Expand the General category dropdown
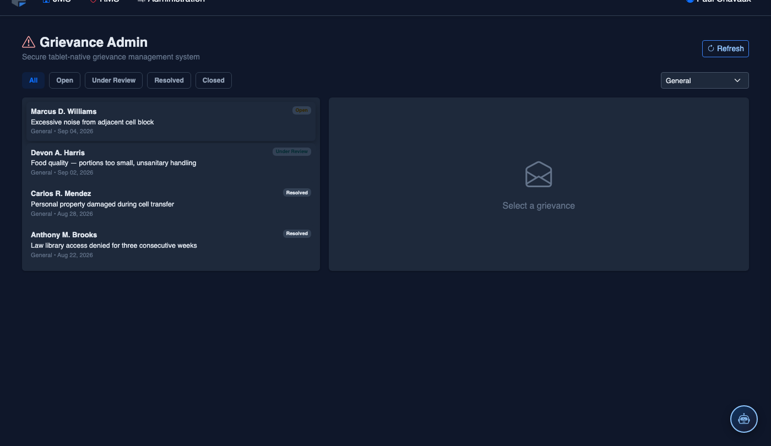Image resolution: width=771 pixels, height=446 pixels. tap(704, 80)
